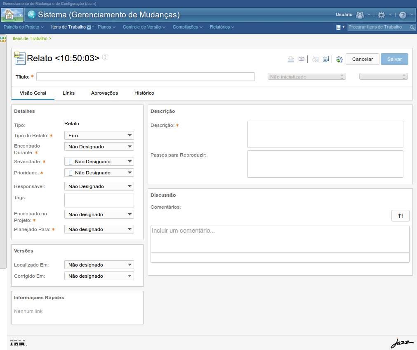Click the duplicate work item documents icon
This screenshot has height=350, width=417.
[x=326, y=59]
